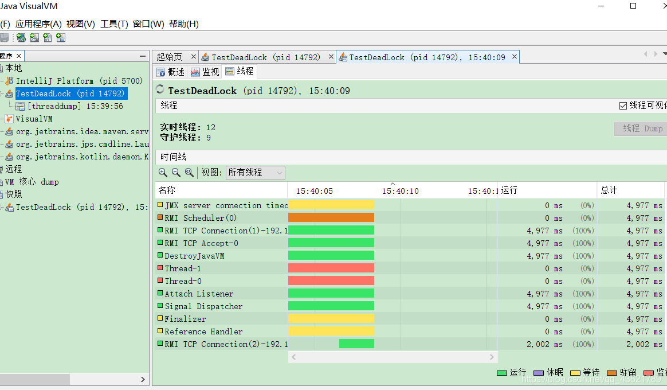Viewport: 667px width, 390px height.
Task: Click the threaddump 15:39:56 snapshot icon
Action: pos(20,107)
